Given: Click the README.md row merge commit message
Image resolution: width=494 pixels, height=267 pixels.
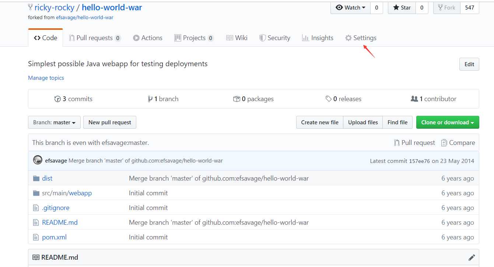Looking at the screenshot, I should click(x=219, y=222).
